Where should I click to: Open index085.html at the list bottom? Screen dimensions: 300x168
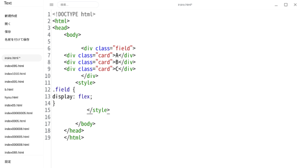coord(14,152)
